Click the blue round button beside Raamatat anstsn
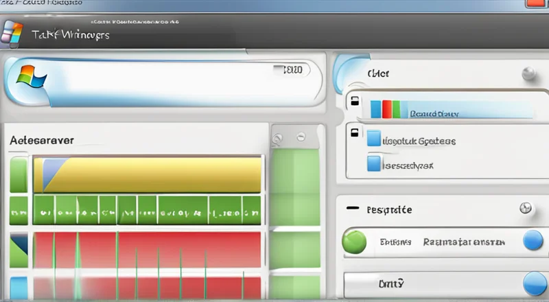 pos(533,241)
